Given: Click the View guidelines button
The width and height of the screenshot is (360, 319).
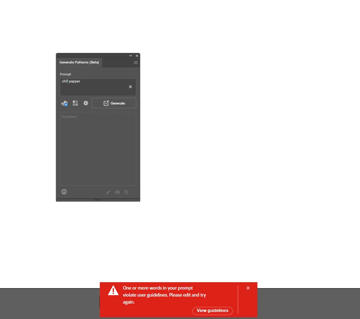Looking at the screenshot, I should pos(212,311).
